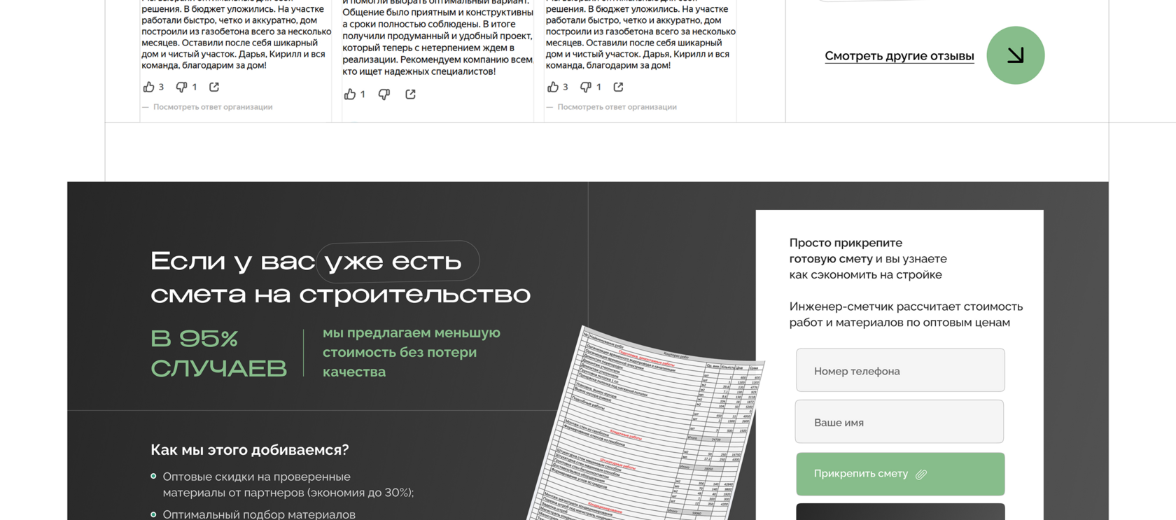Click the heading 'смета на строительство'
The image size is (1176, 520).
(340, 295)
